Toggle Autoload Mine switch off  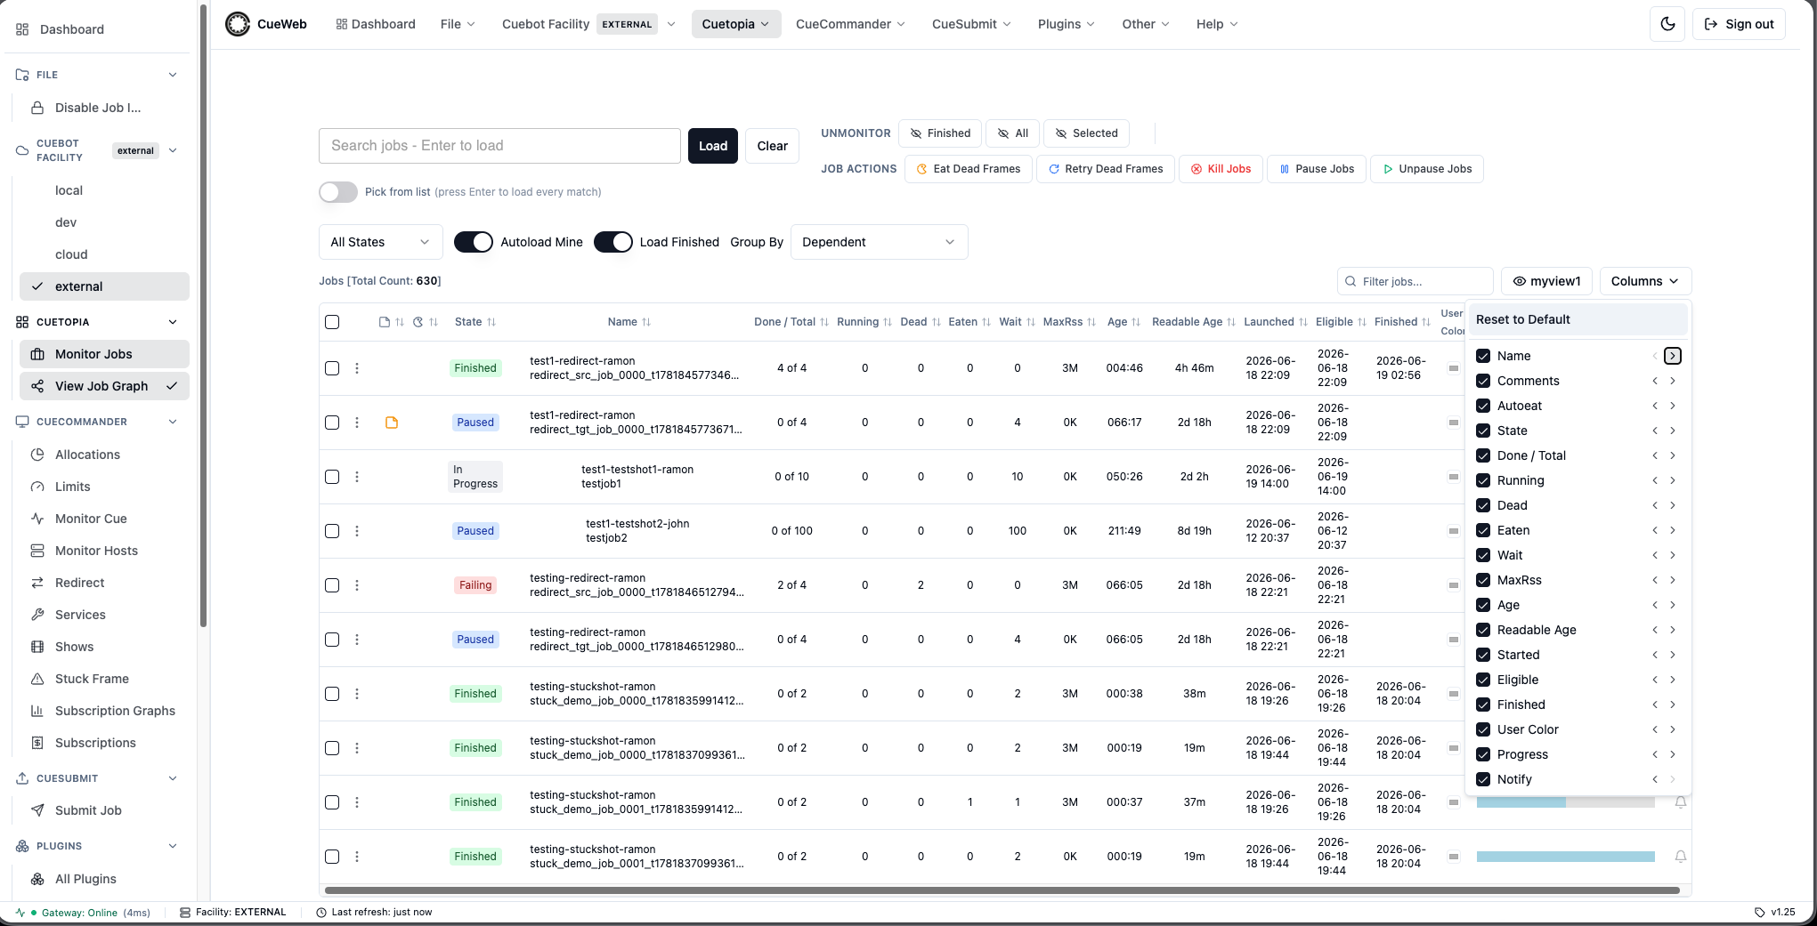click(474, 242)
